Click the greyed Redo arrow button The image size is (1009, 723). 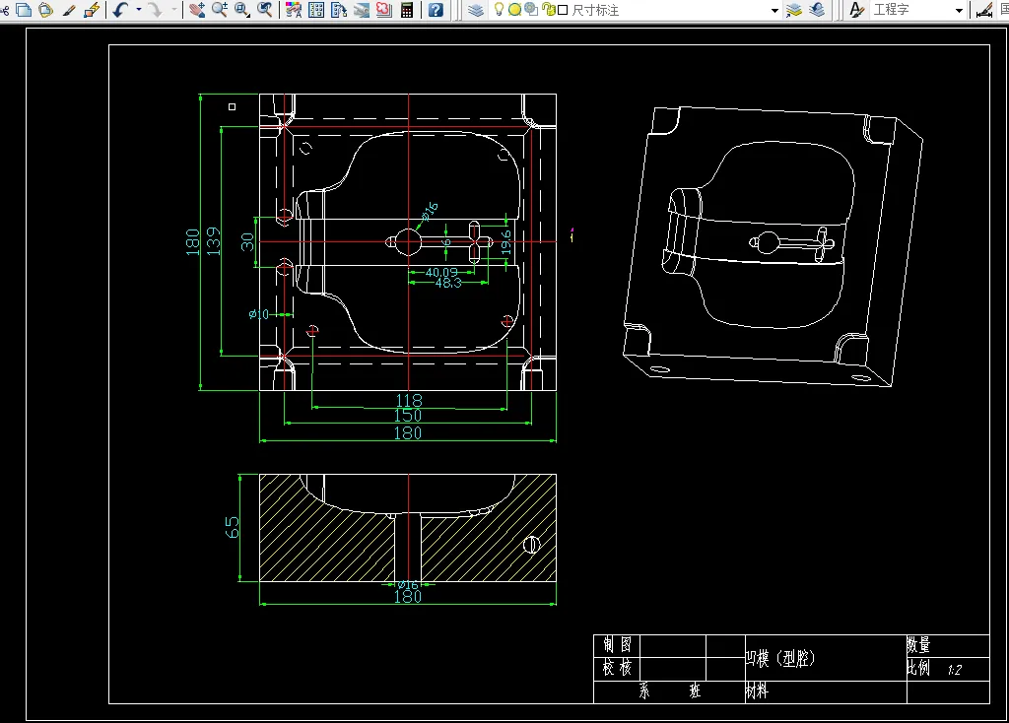click(155, 10)
